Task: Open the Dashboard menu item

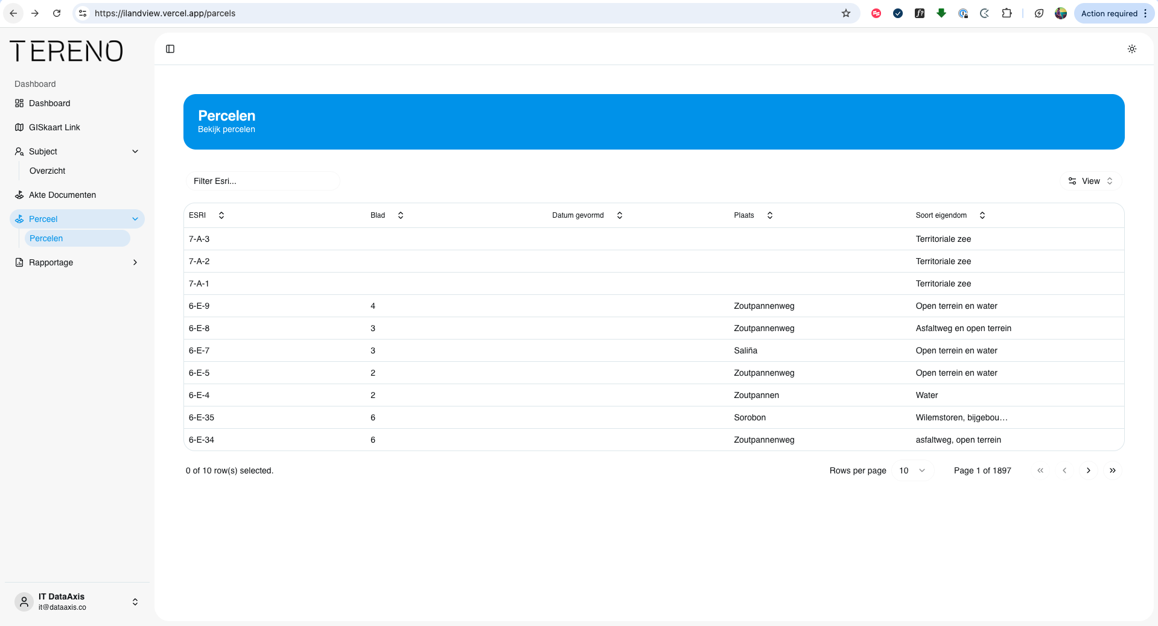Action: (77, 103)
